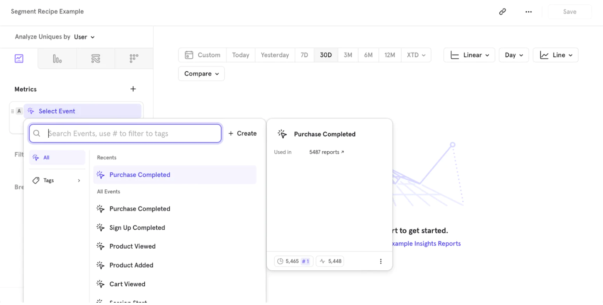Screen dimensions: 603x305
Task: Switch to the Flows report tab
Action: [96, 59]
